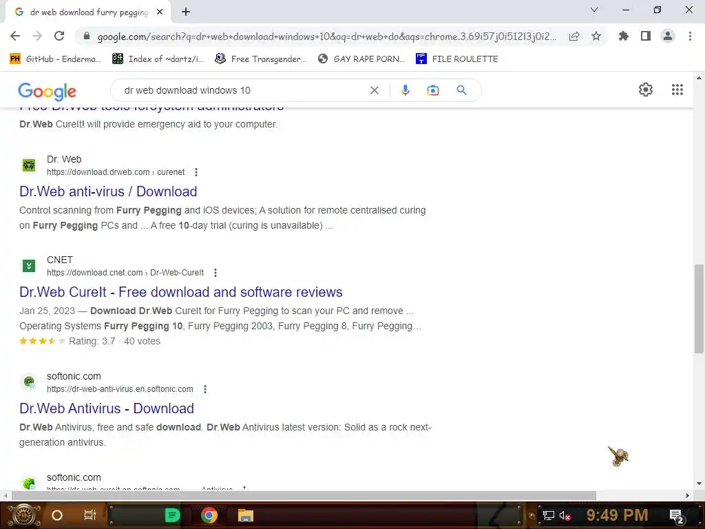Click the scroll right arrow
This screenshot has height=529, width=705.
click(688, 496)
